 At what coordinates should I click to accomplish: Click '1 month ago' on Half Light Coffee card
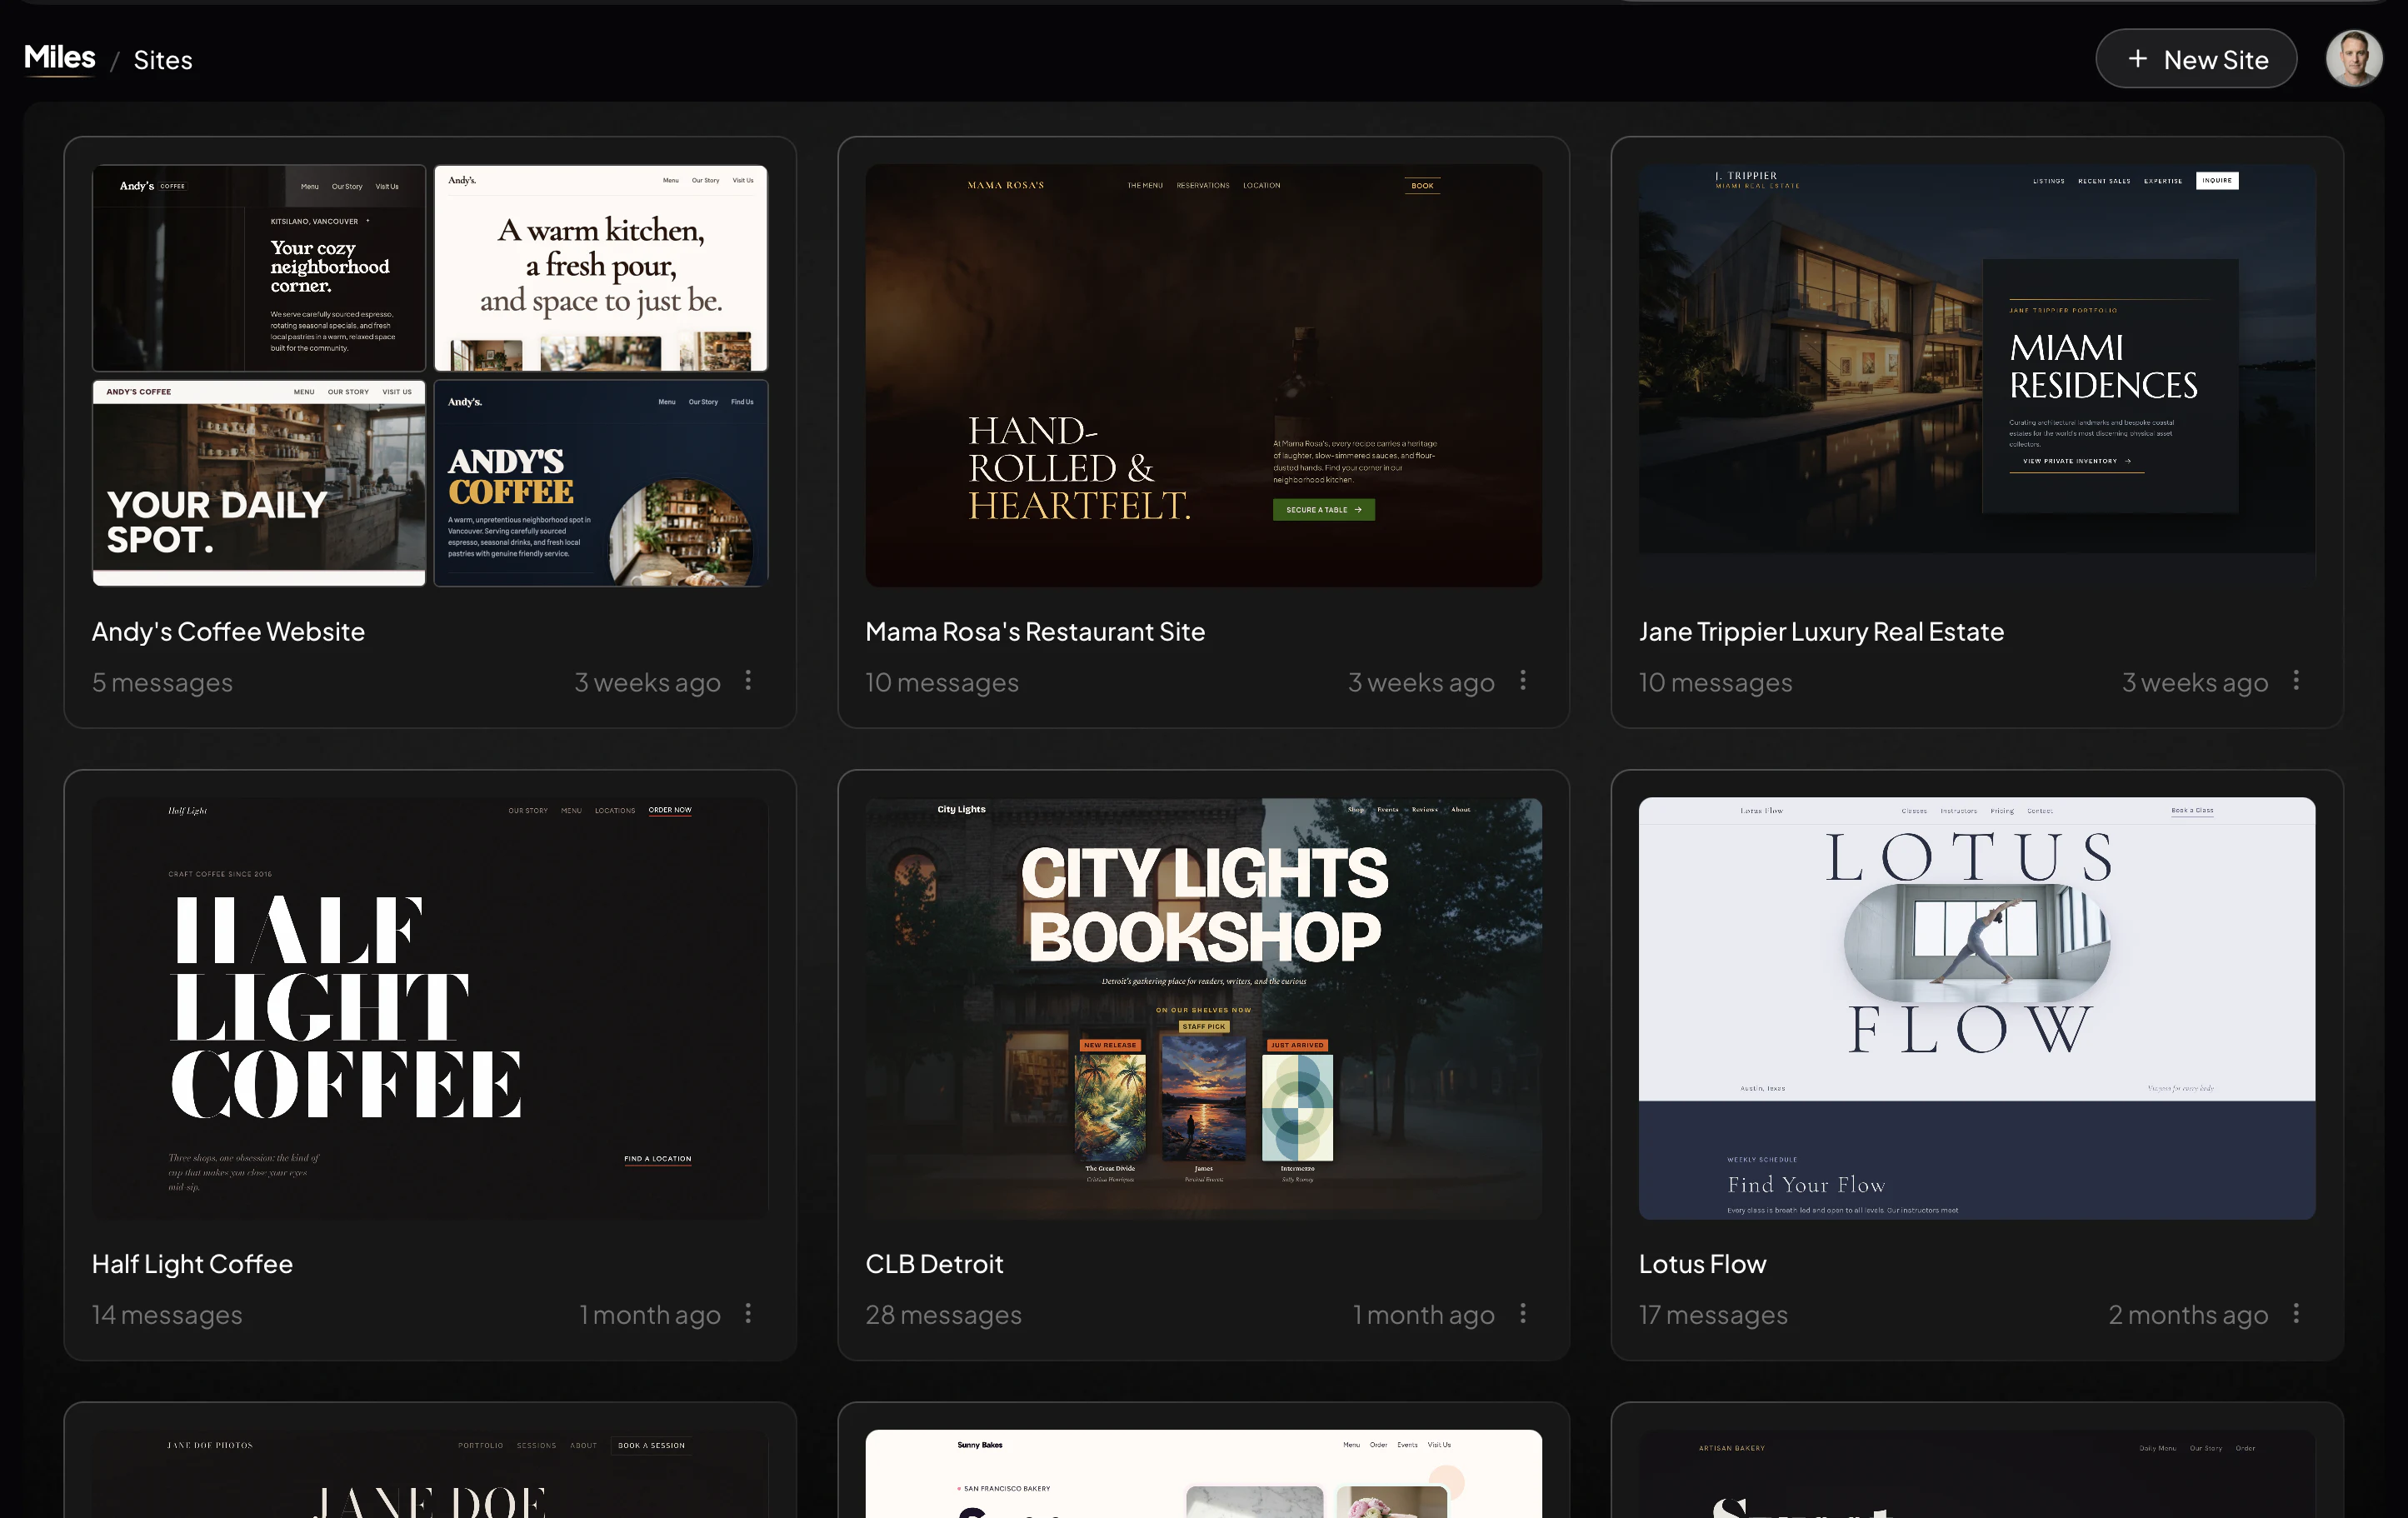650,1315
